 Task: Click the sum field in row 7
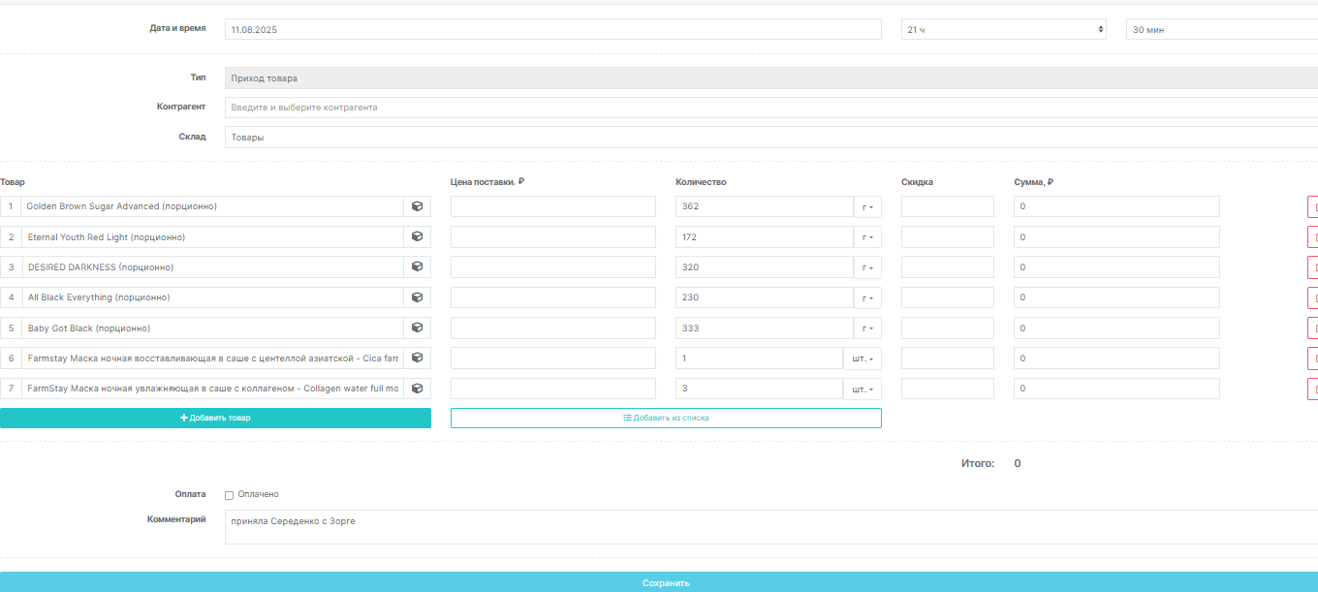tap(1116, 389)
